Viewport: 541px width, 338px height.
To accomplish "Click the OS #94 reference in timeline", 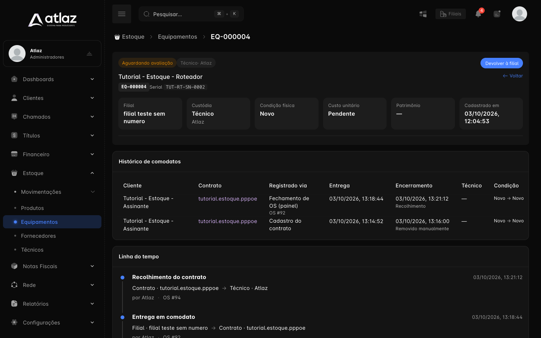I will [x=172, y=298].
